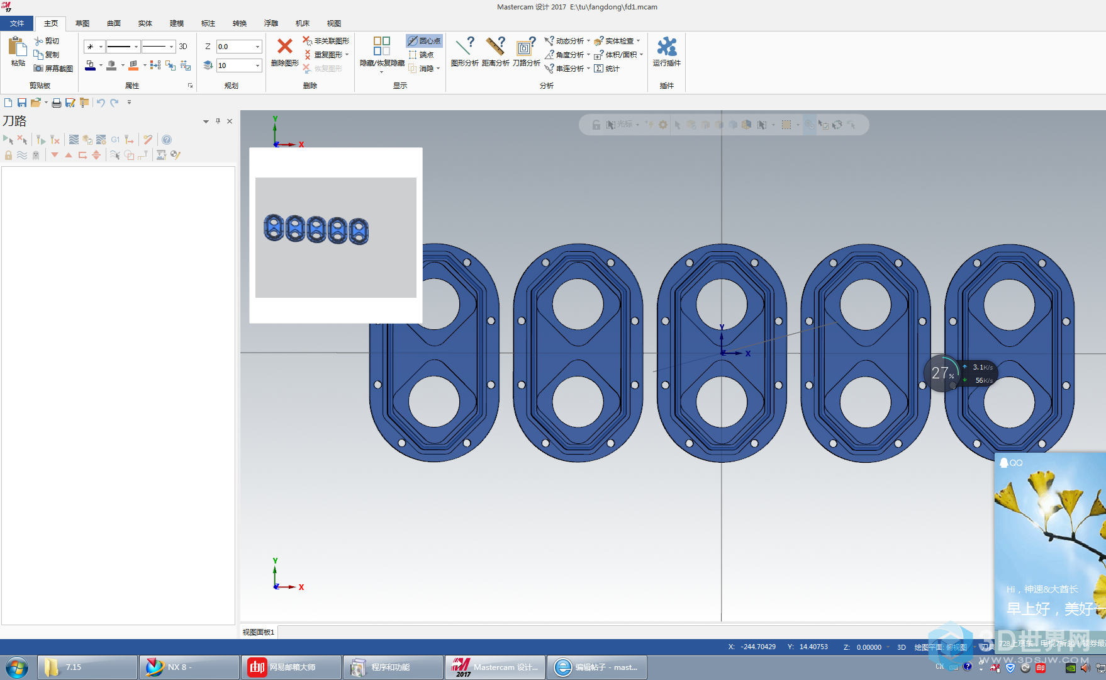
Task: Open the 实体检查 dropdown arrow
Action: pyautogui.click(x=639, y=41)
